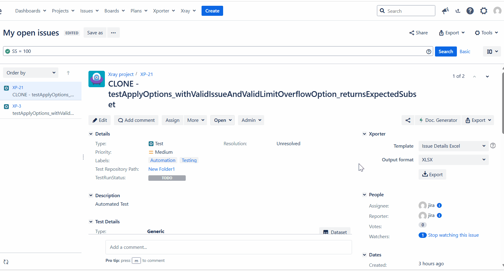Collapse the Test Details section
504x271 pixels.
(91, 222)
